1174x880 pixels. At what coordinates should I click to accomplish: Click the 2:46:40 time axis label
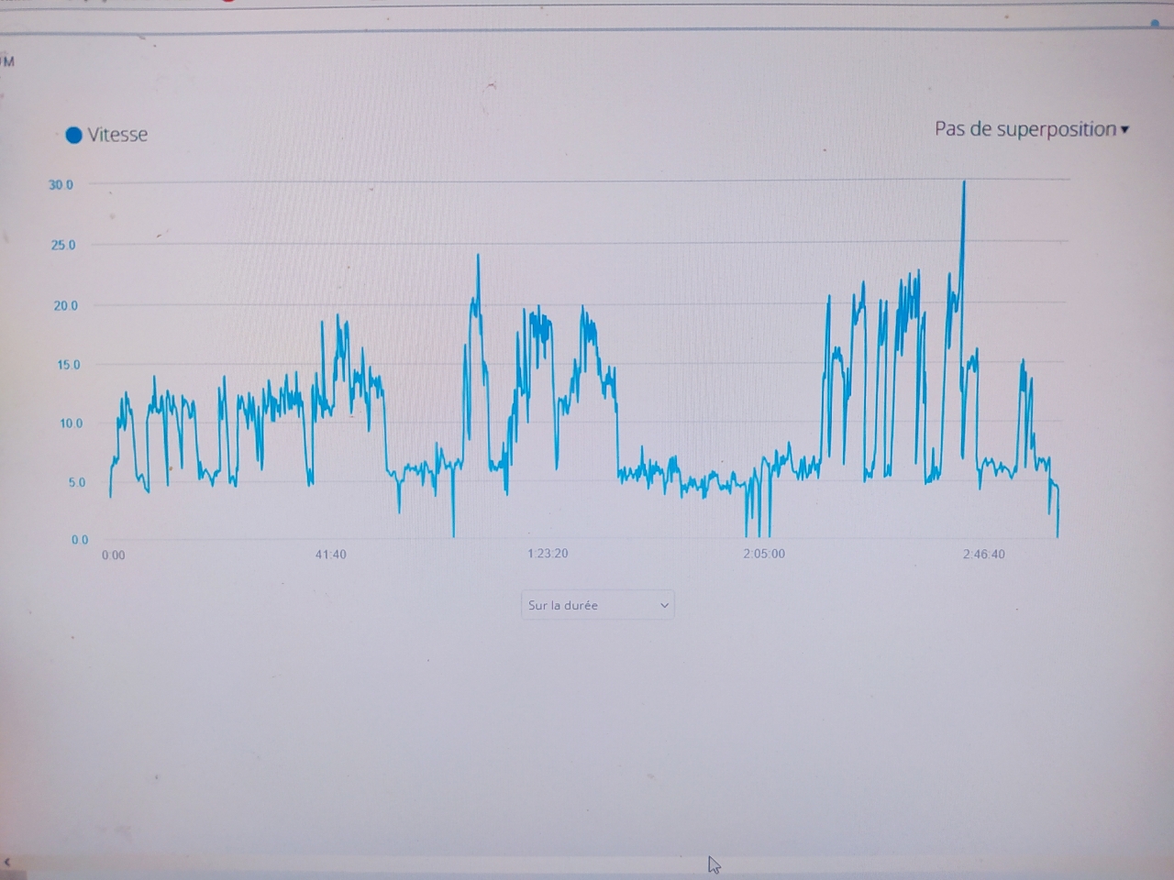pos(983,554)
